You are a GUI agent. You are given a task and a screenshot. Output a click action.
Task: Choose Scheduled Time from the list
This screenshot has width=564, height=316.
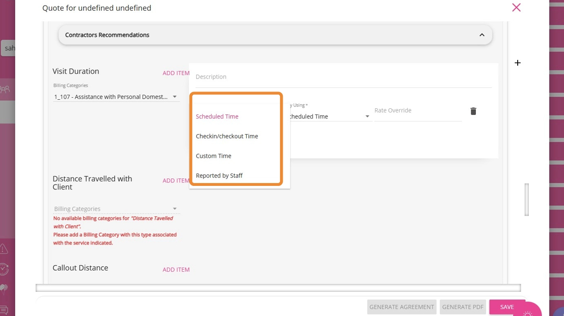pyautogui.click(x=217, y=116)
